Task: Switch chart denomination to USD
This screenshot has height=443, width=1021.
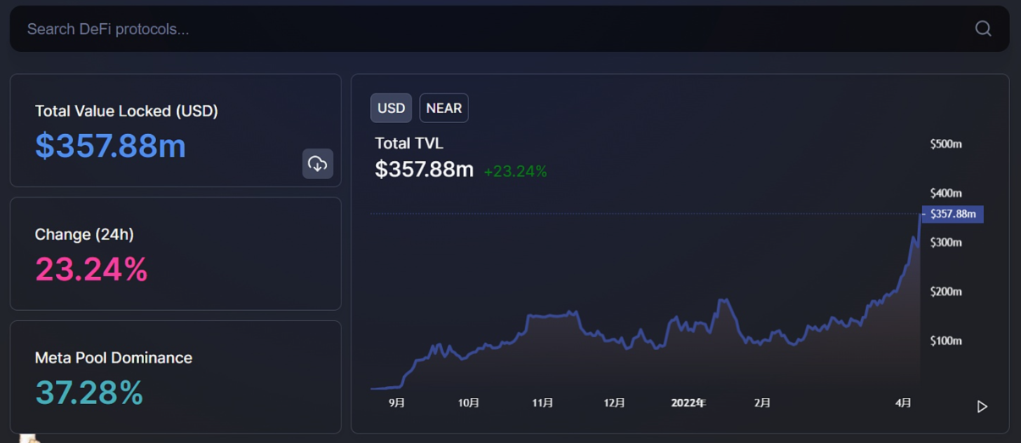Action: (391, 108)
